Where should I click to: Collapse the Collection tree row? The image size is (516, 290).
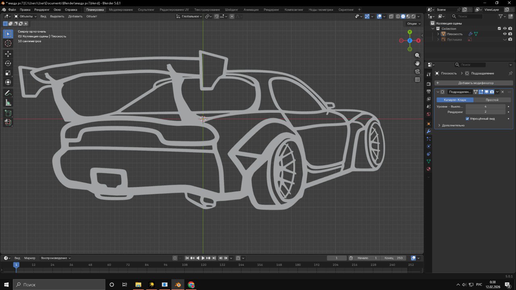[433, 29]
